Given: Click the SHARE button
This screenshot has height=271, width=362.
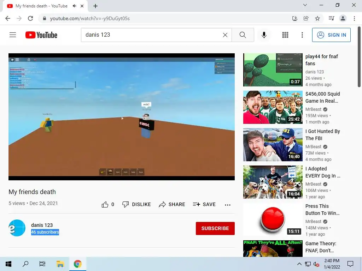Looking at the screenshot, I should pyautogui.click(x=172, y=204).
